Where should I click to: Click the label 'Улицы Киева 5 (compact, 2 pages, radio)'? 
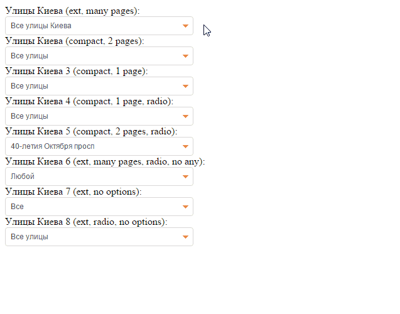pyautogui.click(x=91, y=132)
